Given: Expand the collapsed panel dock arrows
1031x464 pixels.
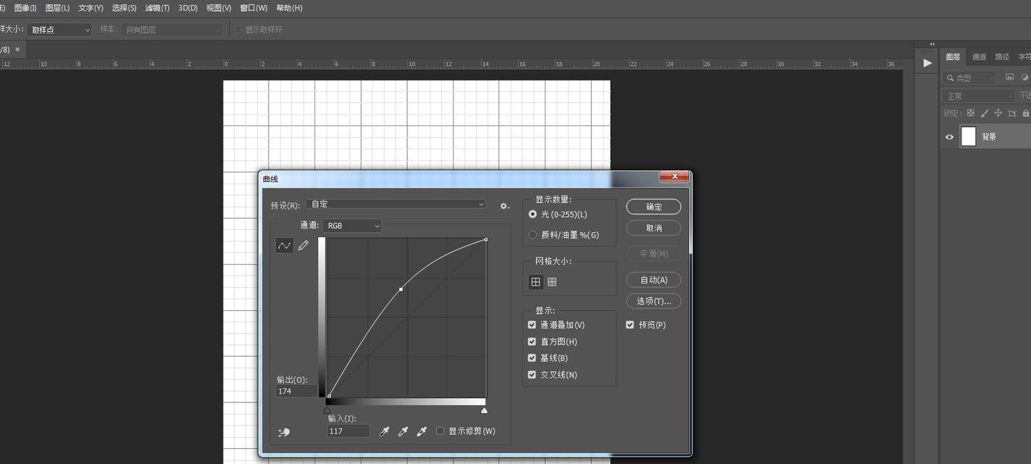Looking at the screenshot, I should point(932,44).
